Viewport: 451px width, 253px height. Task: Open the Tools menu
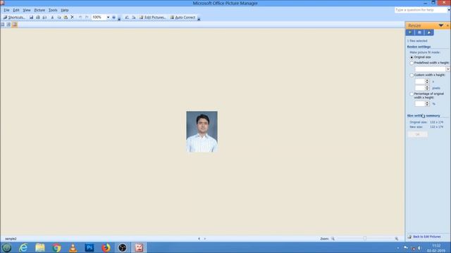point(53,10)
